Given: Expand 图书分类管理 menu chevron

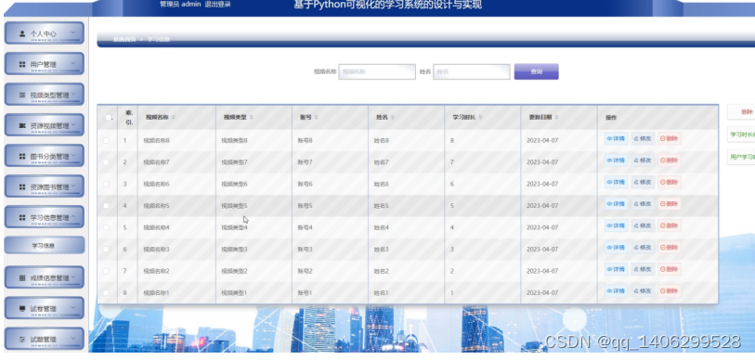Looking at the screenshot, I should point(73,156).
